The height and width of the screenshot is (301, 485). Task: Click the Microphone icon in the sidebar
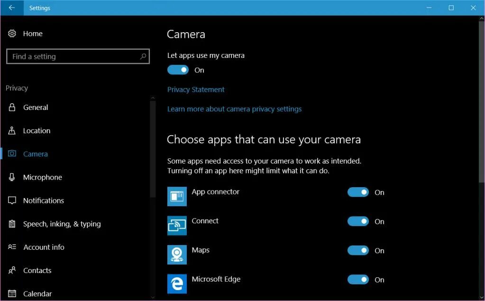12,177
